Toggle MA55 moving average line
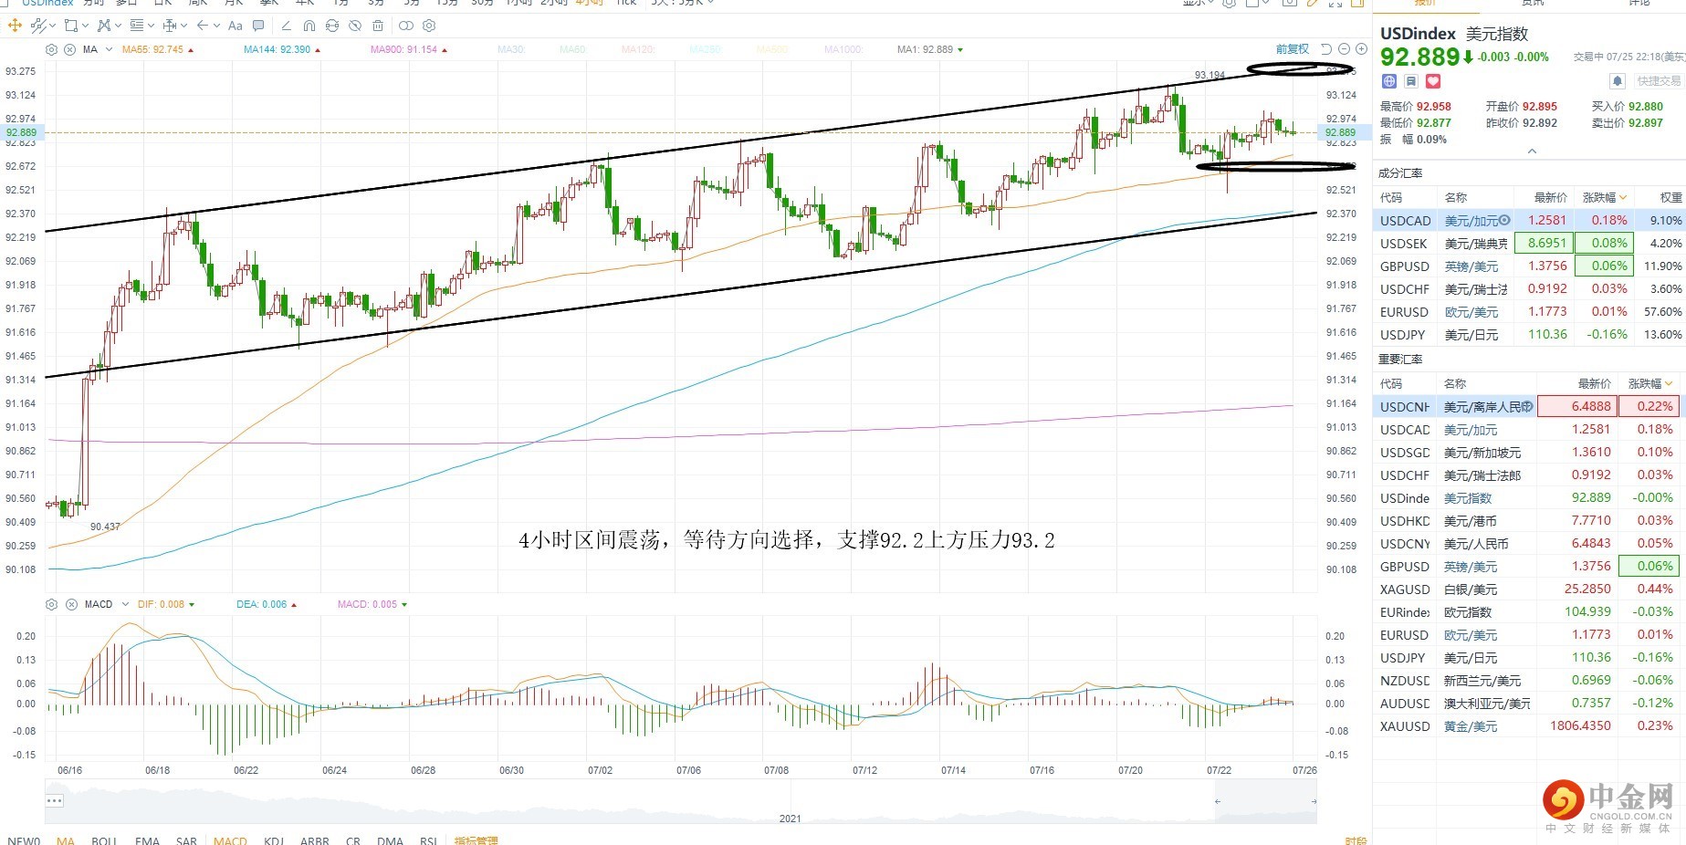 tap(158, 49)
